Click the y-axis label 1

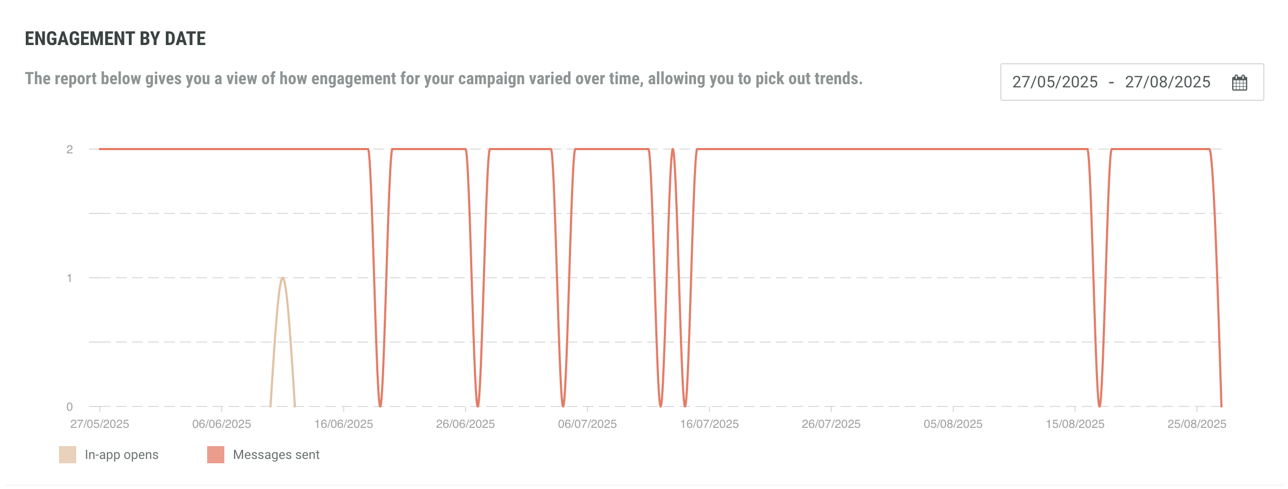click(69, 278)
